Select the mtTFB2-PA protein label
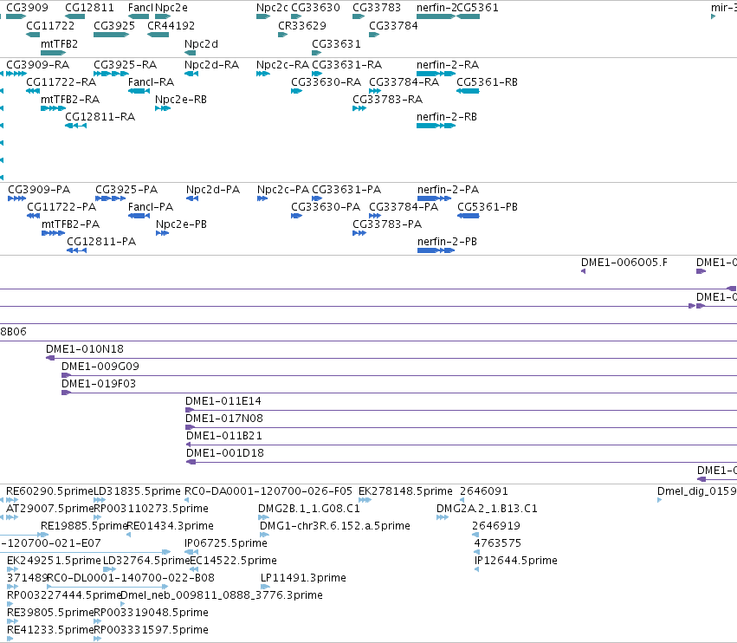737x643 pixels. (x=70, y=224)
